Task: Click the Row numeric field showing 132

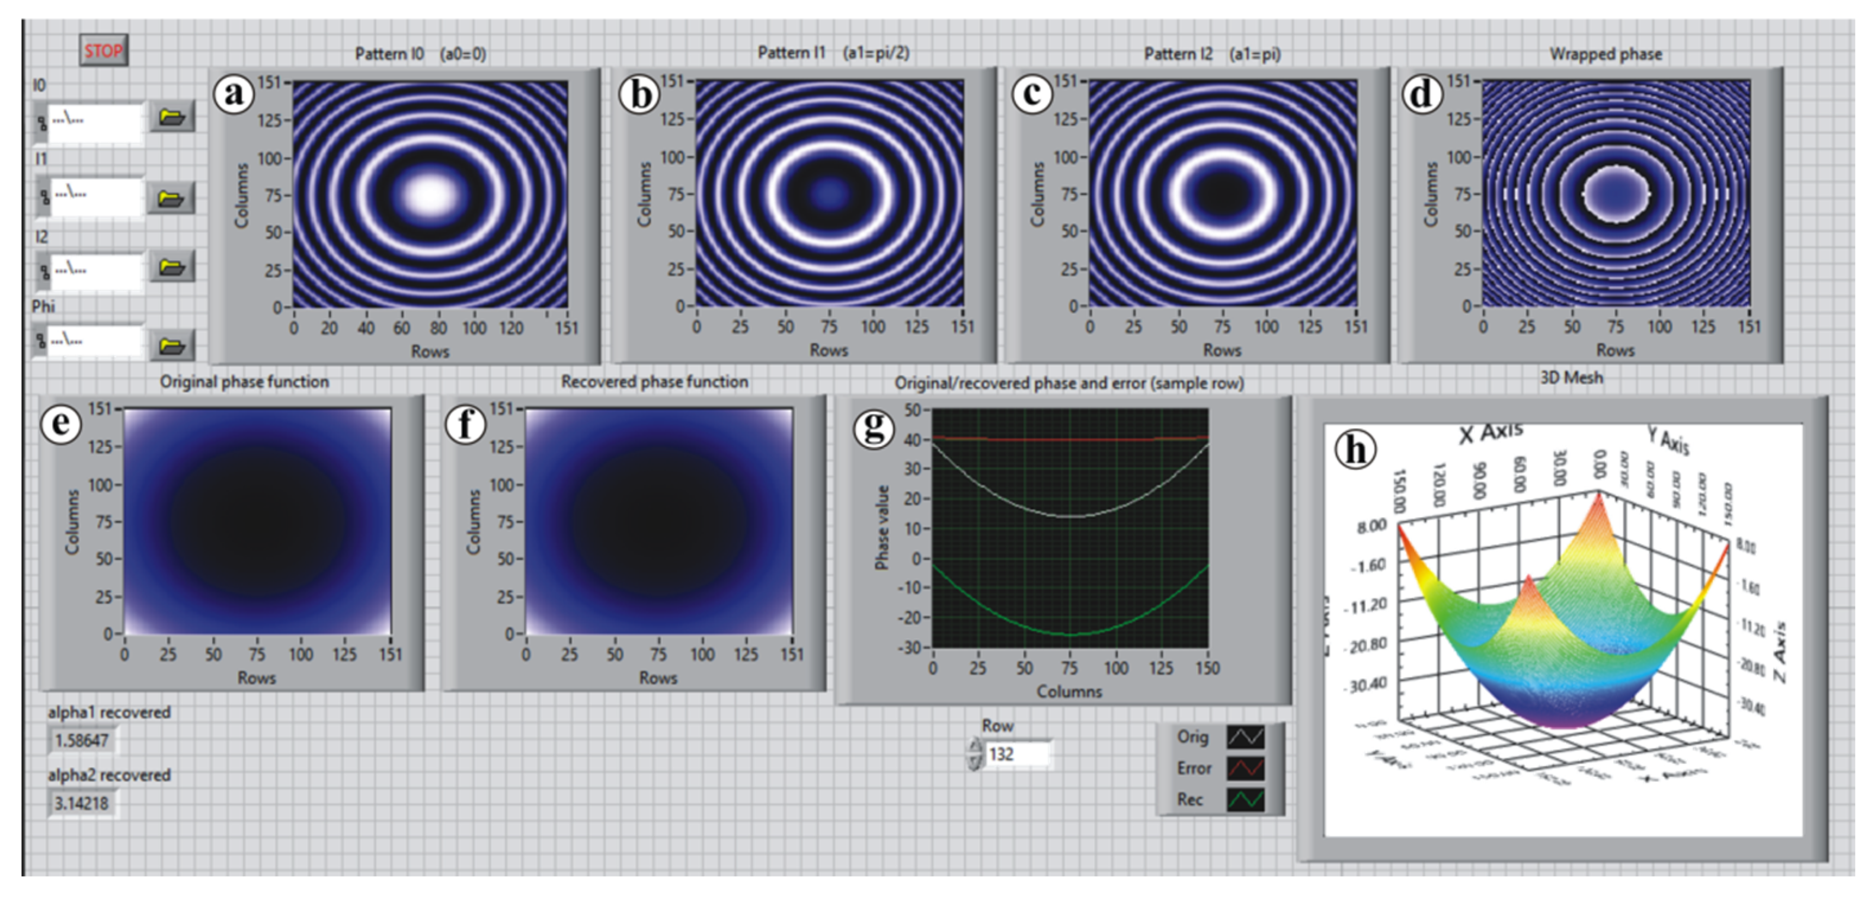Action: [x=1017, y=754]
